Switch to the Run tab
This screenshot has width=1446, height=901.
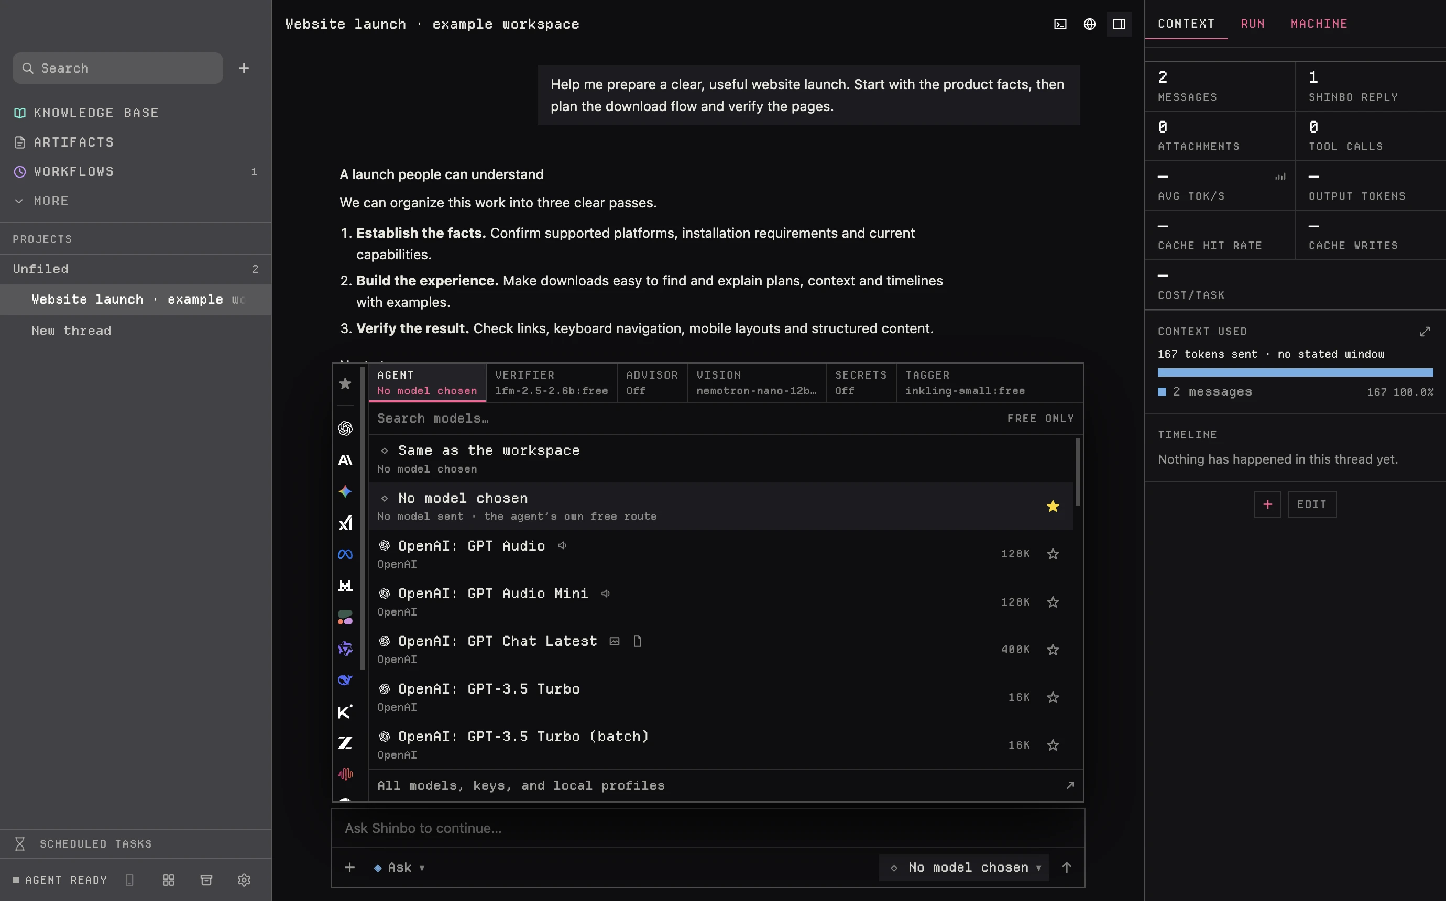click(1252, 23)
